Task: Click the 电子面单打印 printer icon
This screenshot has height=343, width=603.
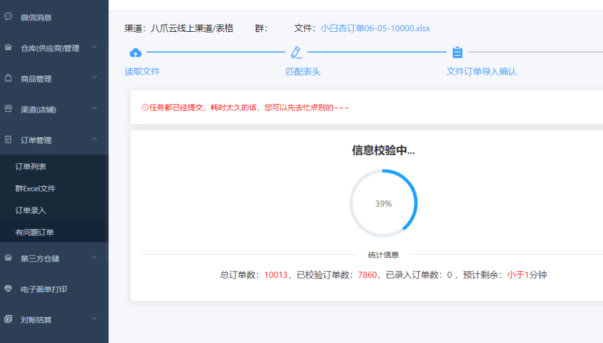Action: pyautogui.click(x=8, y=288)
